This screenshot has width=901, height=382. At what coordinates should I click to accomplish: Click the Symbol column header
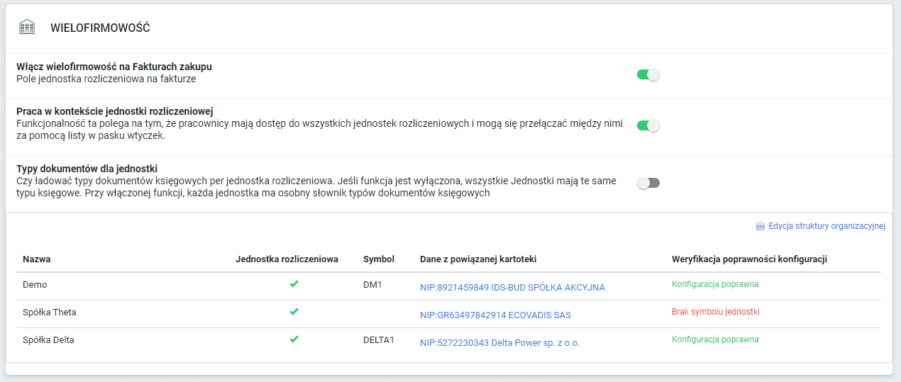pos(379,259)
